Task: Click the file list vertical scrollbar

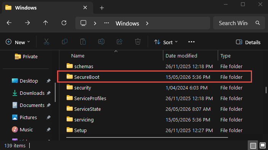Action: click(x=266, y=90)
